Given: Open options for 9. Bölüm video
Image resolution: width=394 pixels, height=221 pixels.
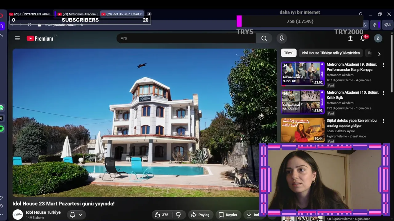Looking at the screenshot, I should 383,65.
